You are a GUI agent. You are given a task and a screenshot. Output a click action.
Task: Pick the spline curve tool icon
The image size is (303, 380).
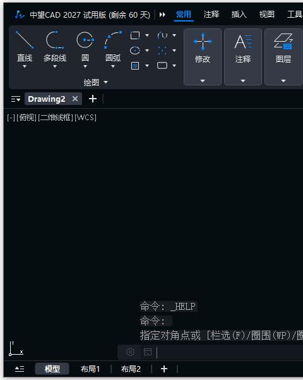pyautogui.click(x=162, y=35)
